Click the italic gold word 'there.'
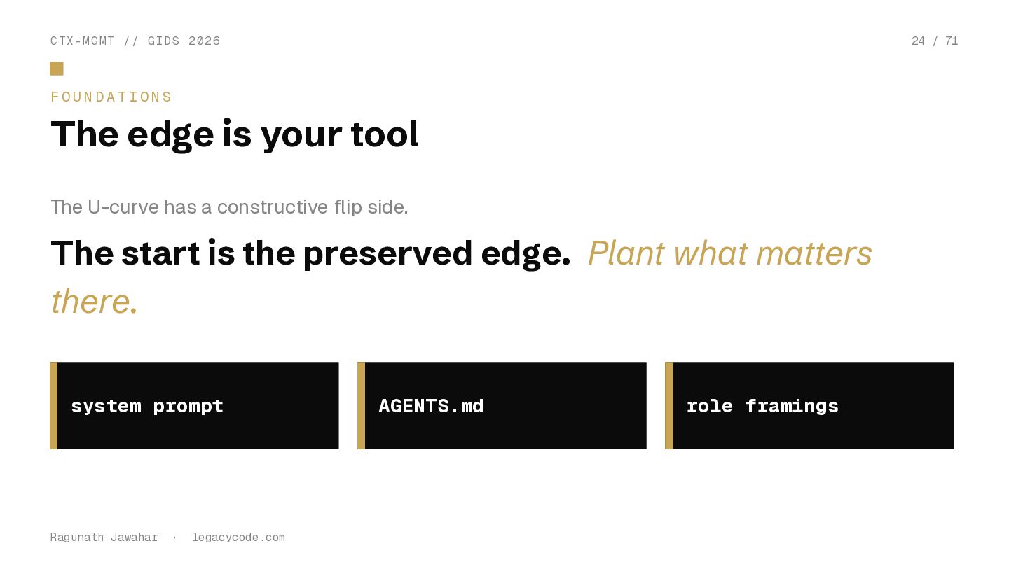This screenshot has width=1009, height=567. tap(94, 302)
